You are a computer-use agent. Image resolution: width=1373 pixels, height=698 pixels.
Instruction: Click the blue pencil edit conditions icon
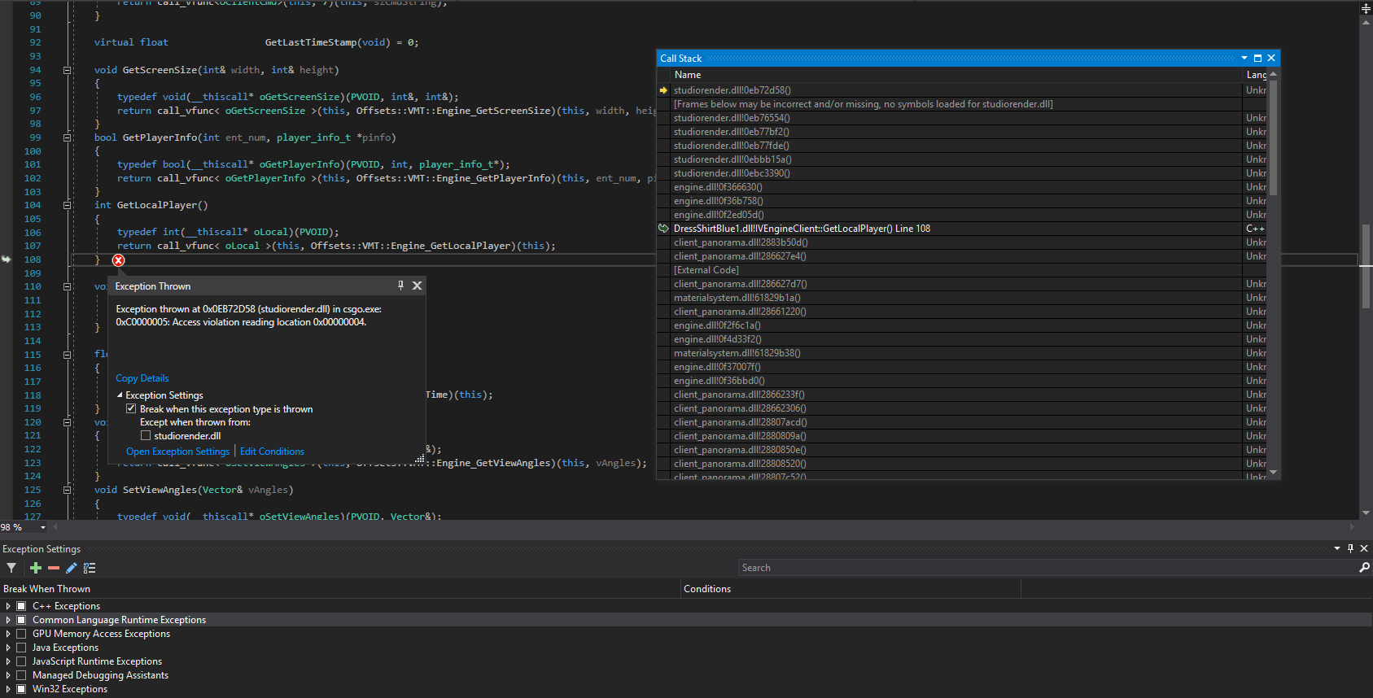[72, 568]
